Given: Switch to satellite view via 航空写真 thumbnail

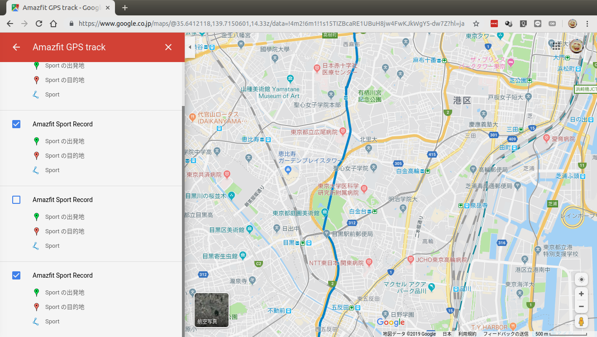Looking at the screenshot, I should pyautogui.click(x=211, y=310).
